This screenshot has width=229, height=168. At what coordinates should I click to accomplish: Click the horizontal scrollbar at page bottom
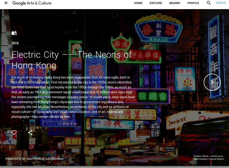114,167
